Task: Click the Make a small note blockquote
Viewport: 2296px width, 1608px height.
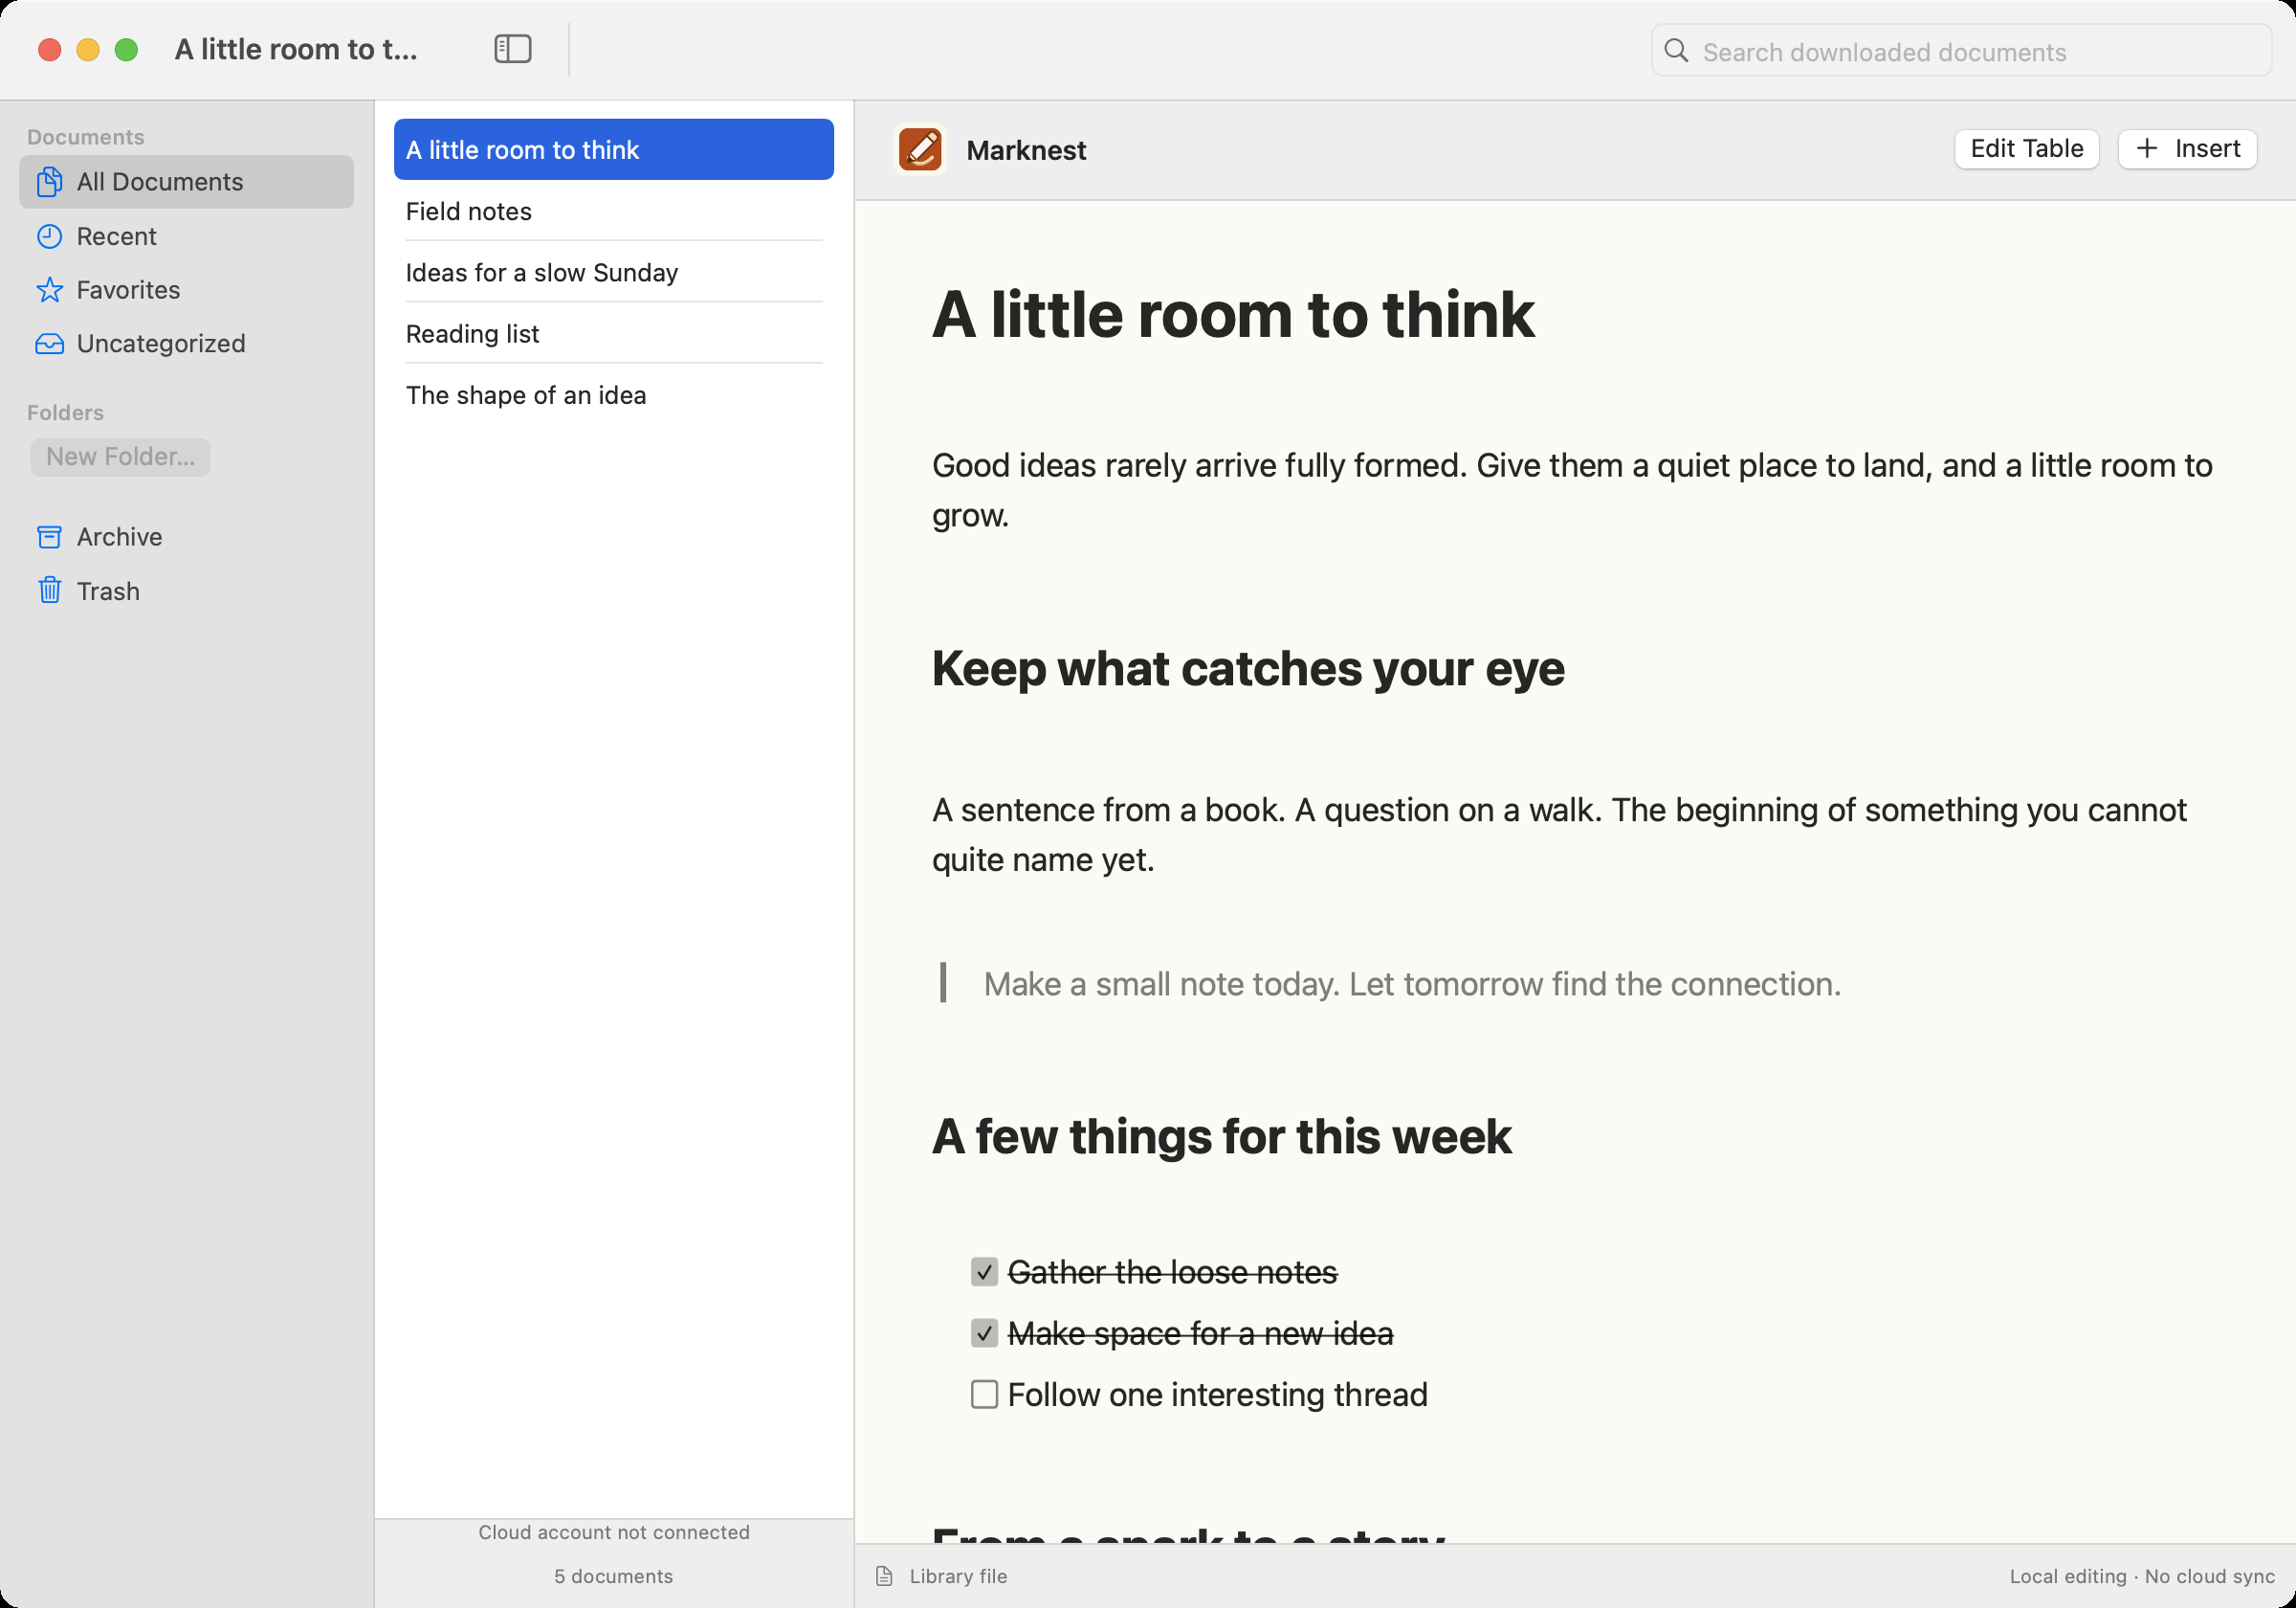Action: [x=1411, y=985]
